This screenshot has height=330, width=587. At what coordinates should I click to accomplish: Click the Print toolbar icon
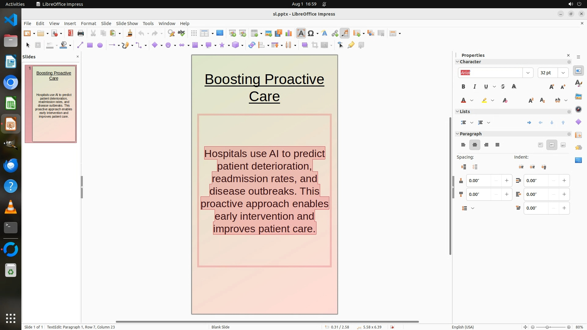(x=81, y=33)
